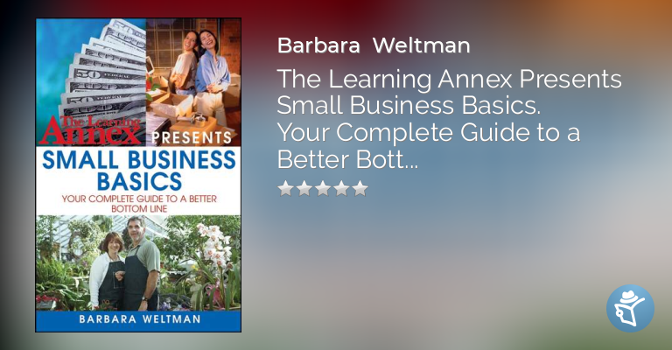The image size is (672, 350).
Task: Click the first rating star
Action: [285, 188]
